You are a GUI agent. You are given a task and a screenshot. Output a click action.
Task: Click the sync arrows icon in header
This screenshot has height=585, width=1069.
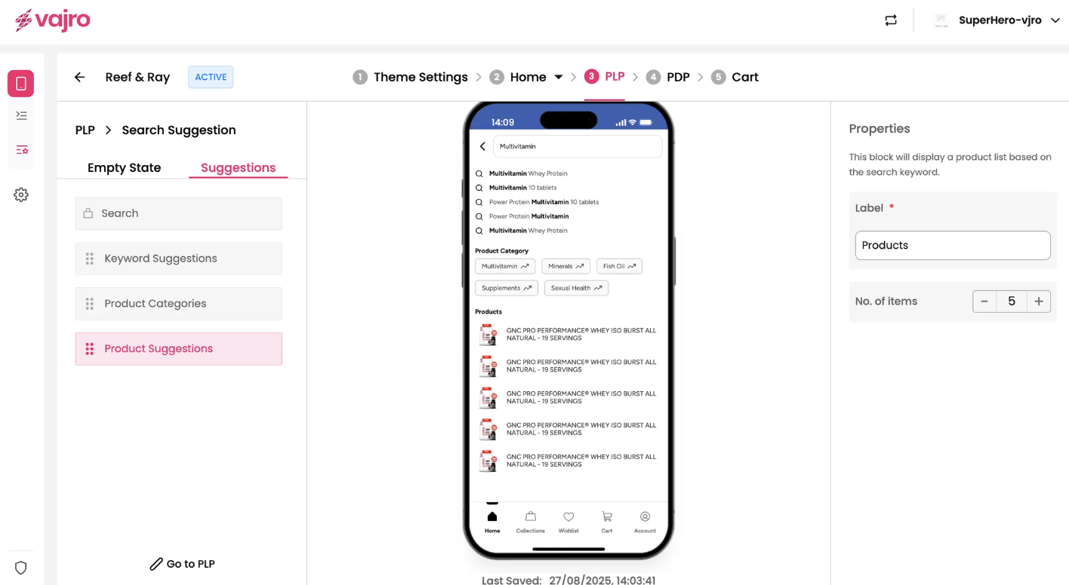tap(891, 20)
